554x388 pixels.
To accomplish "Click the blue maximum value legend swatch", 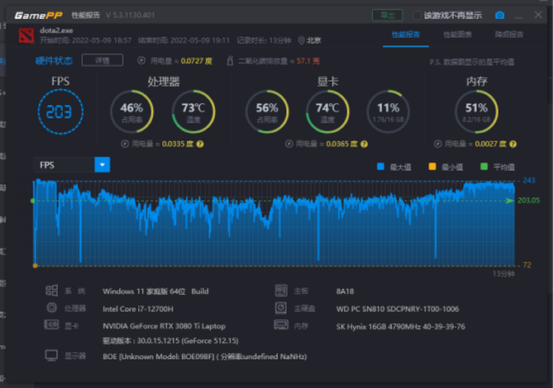I will (x=380, y=167).
